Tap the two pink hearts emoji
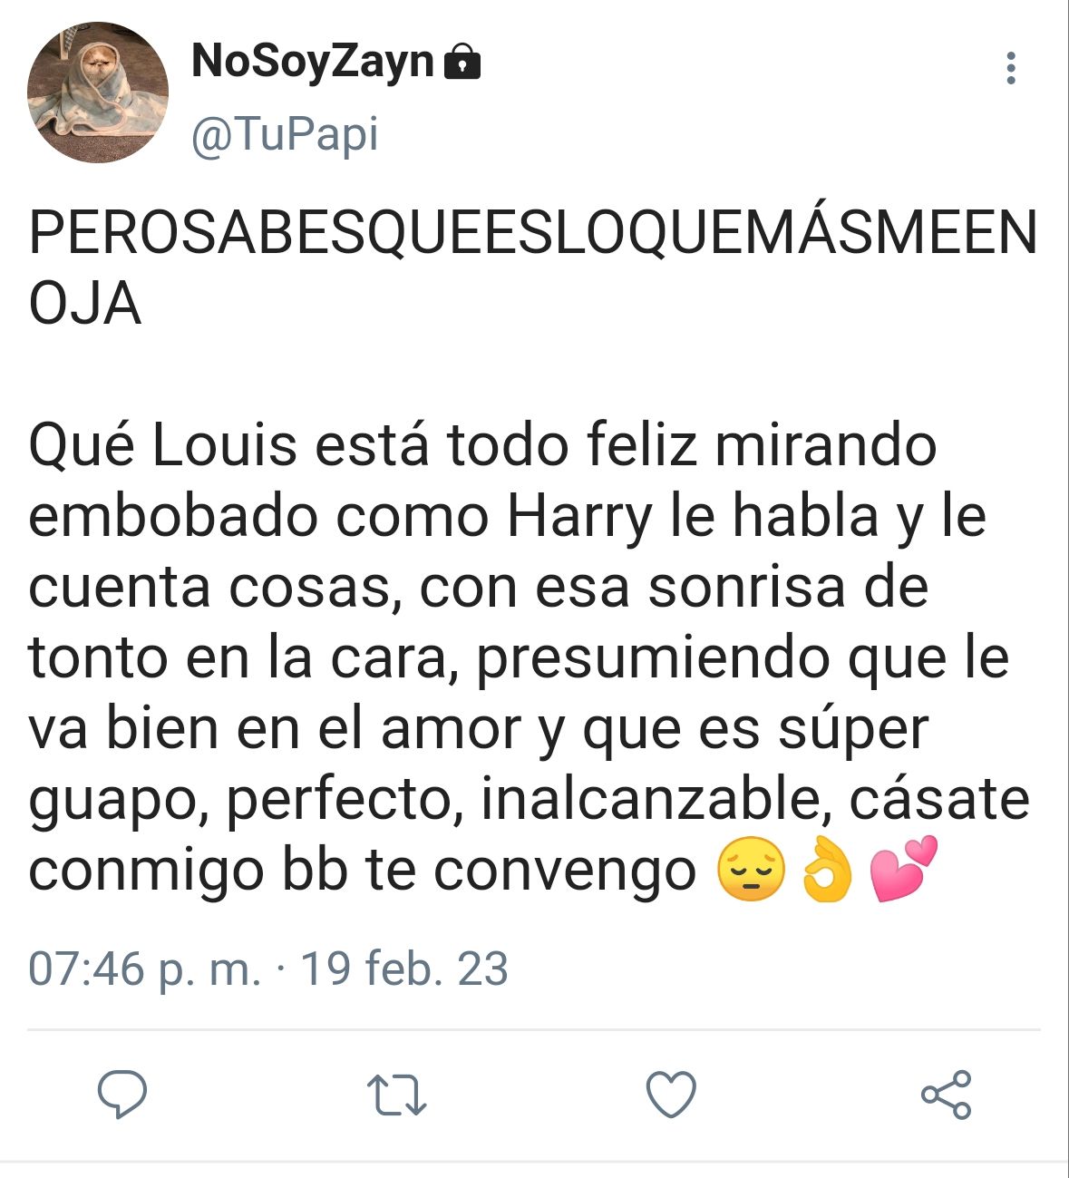 pos(901,870)
